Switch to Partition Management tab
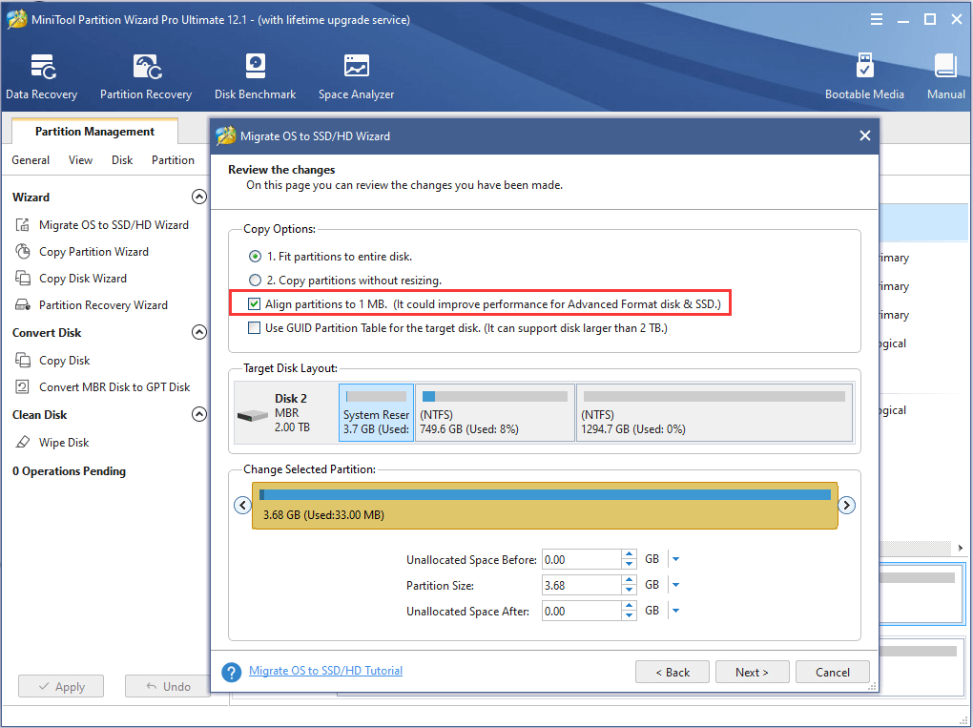973x728 pixels. click(95, 132)
